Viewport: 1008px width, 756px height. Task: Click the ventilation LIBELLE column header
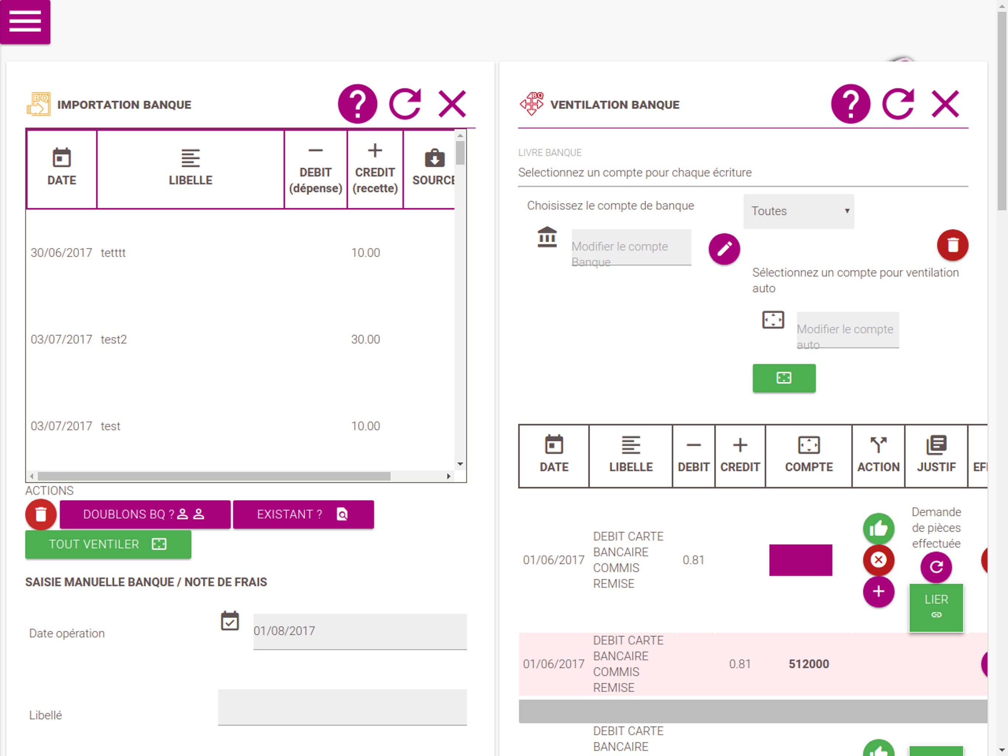tap(631, 456)
